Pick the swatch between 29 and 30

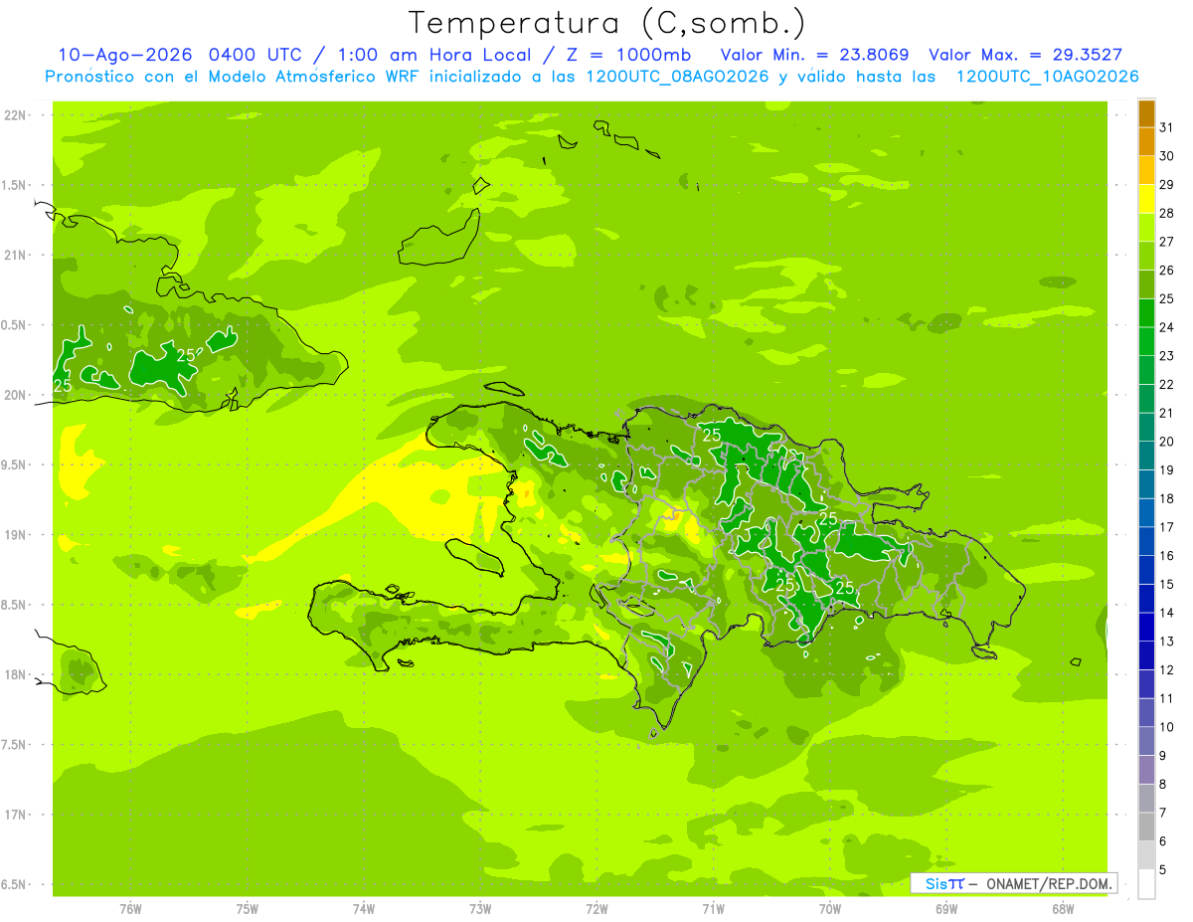[1146, 171]
